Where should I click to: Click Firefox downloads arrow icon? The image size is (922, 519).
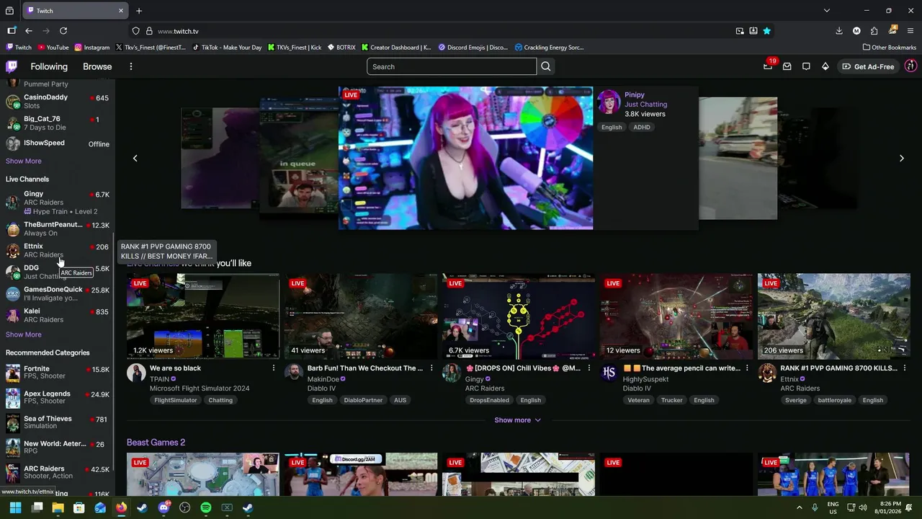[x=839, y=31]
